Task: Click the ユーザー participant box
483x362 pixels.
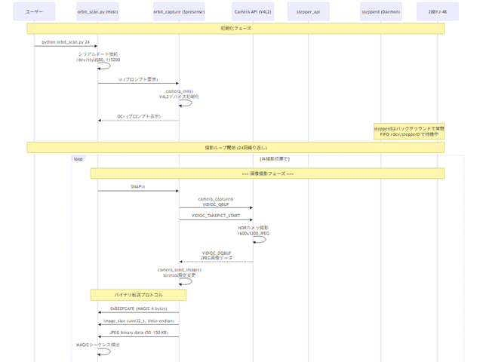Action: point(34,12)
